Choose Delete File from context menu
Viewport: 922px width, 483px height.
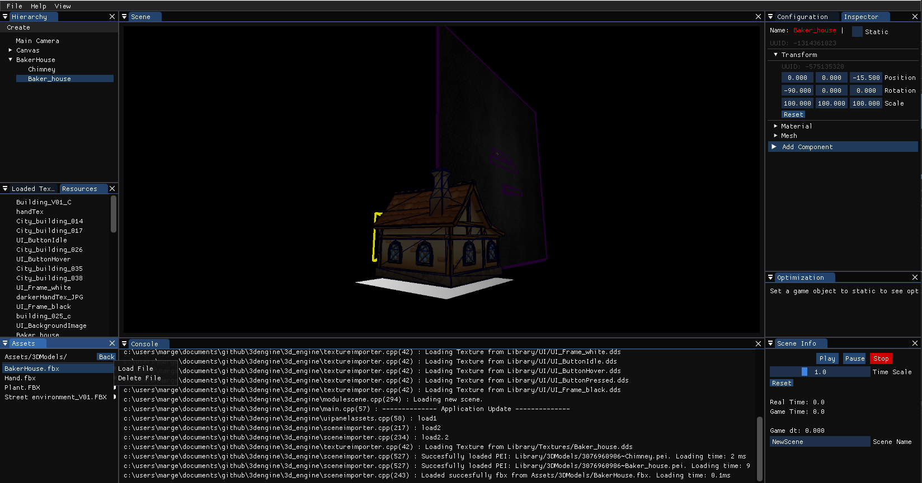[139, 378]
